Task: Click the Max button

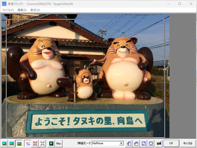Action: [59, 143]
